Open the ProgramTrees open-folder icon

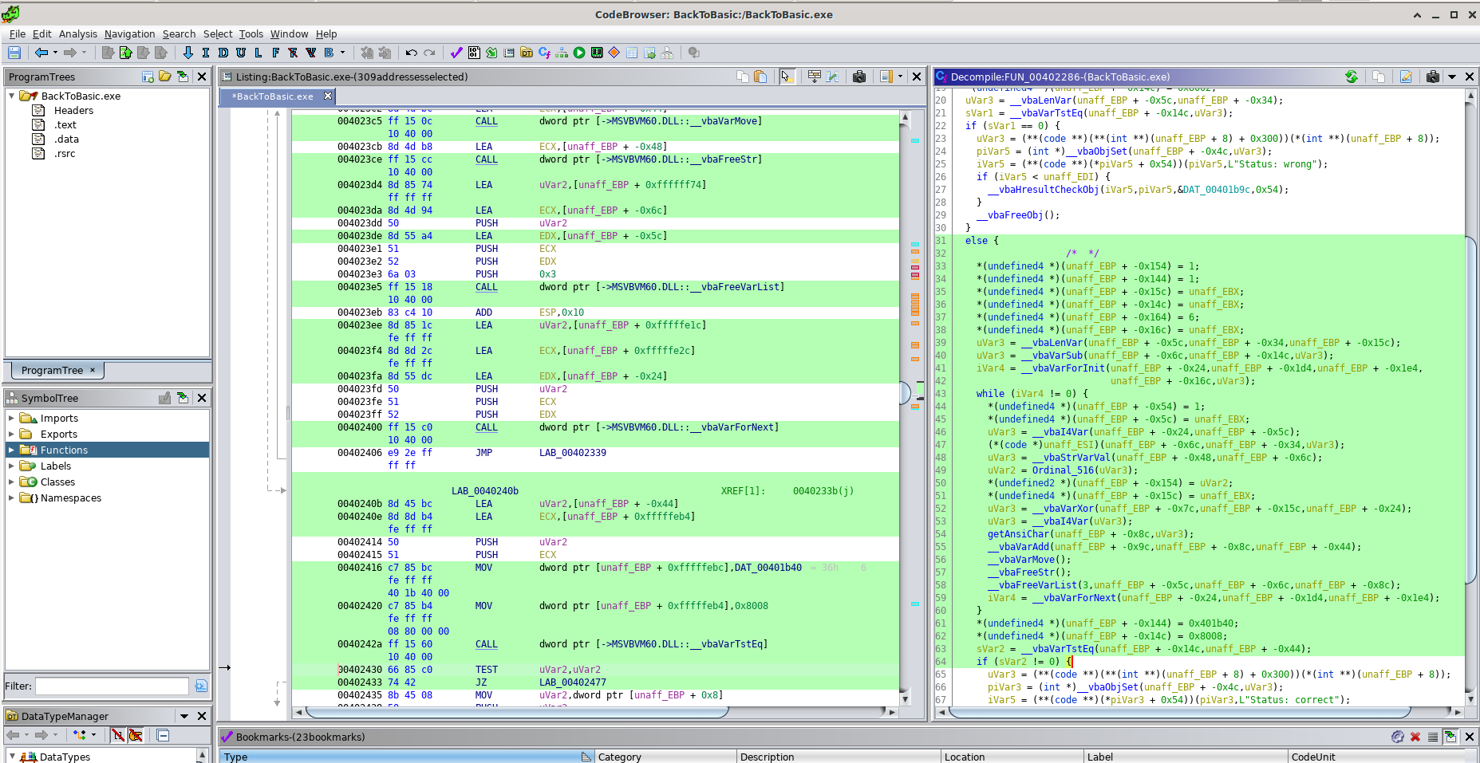(x=165, y=77)
